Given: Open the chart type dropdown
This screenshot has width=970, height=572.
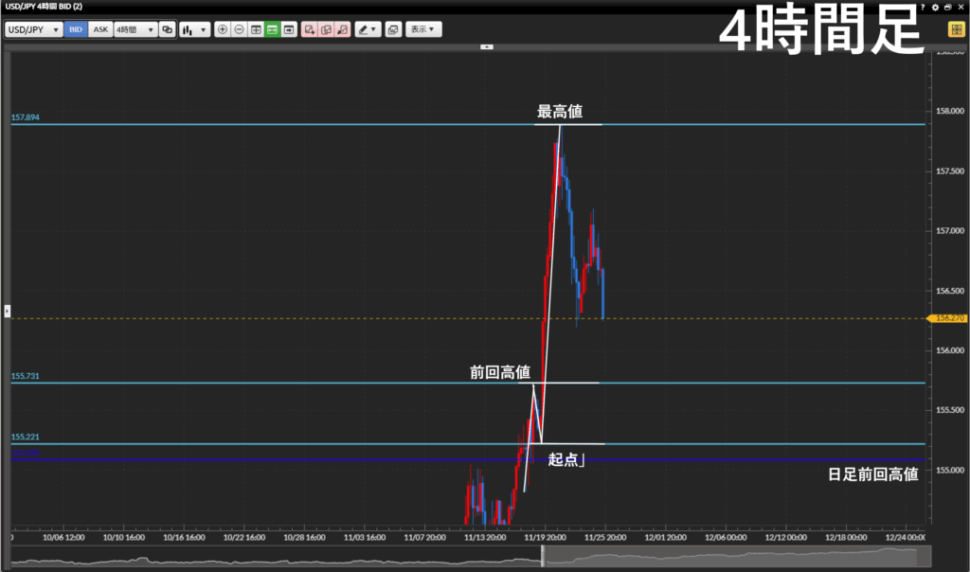Looking at the screenshot, I should (x=195, y=29).
